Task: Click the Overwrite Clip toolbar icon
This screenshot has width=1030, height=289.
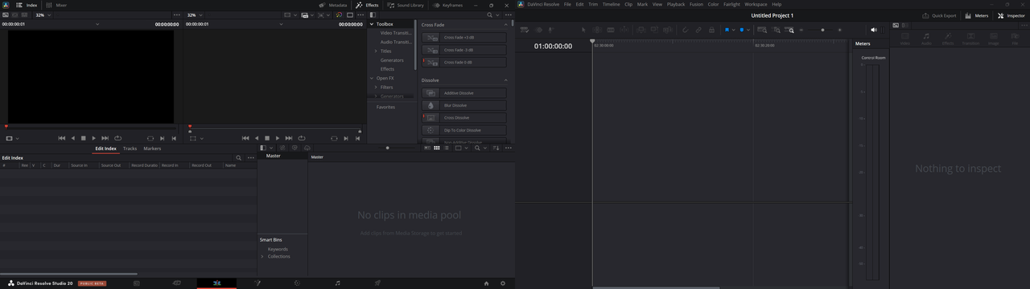Action: click(654, 30)
